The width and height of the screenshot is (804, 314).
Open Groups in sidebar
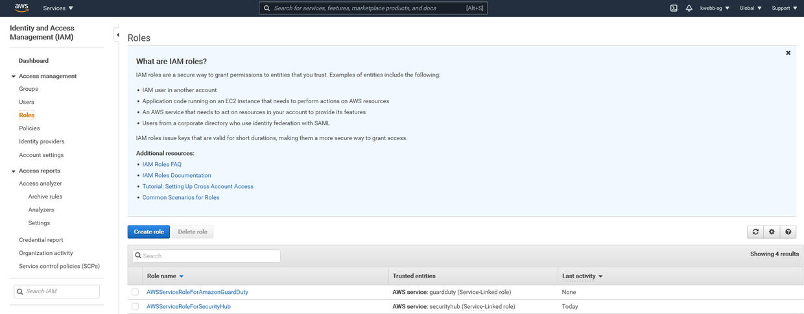tap(29, 89)
